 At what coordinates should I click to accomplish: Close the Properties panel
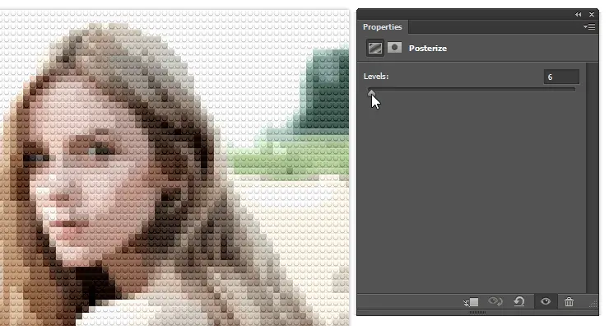tap(592, 14)
